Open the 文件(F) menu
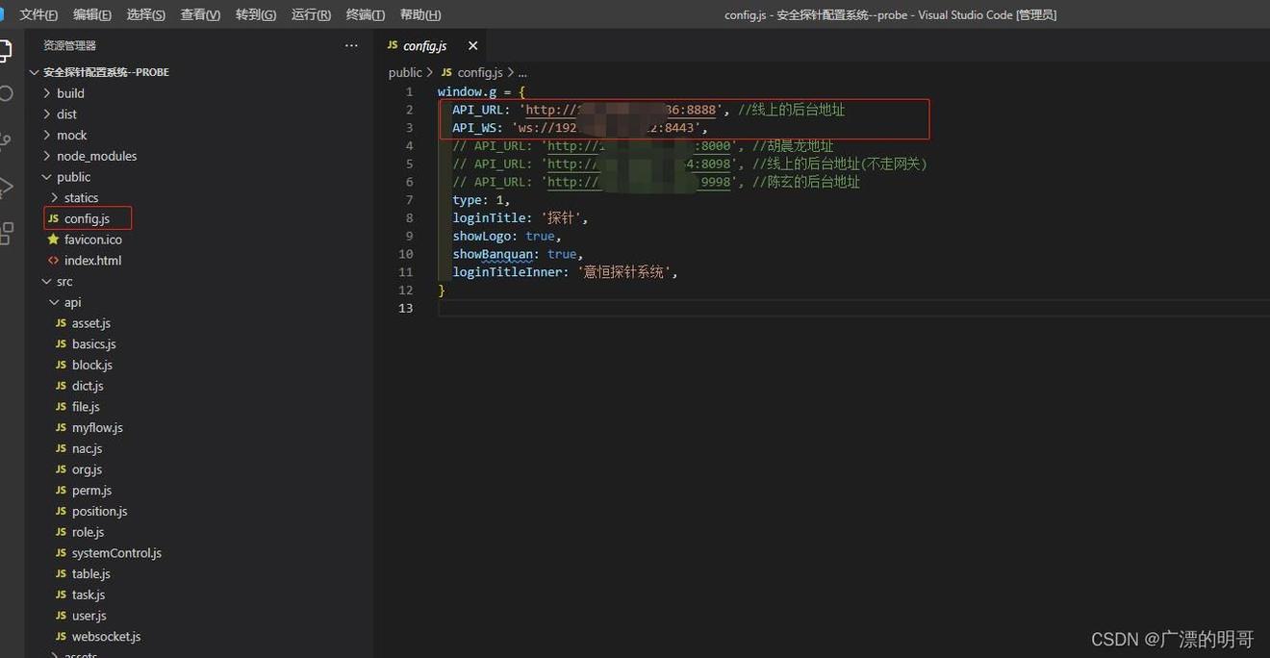The width and height of the screenshot is (1270, 658). coord(38,14)
